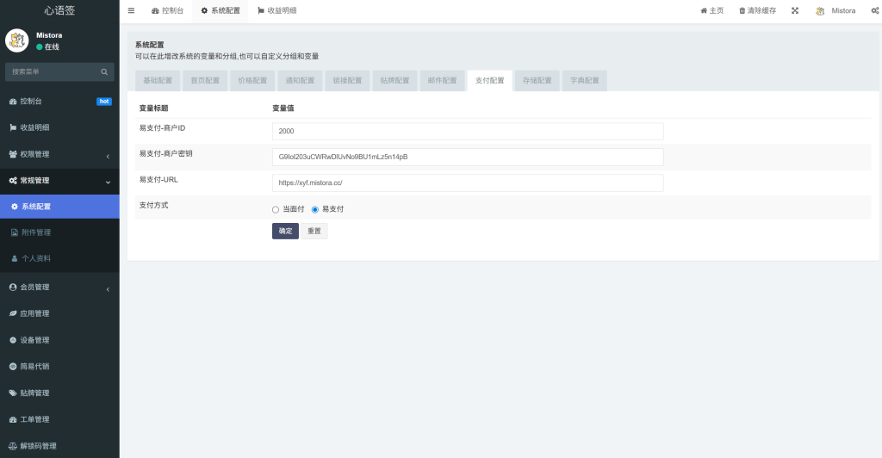The image size is (882, 458).
Task: Open the 系统配置 top navigation tab
Action: pyautogui.click(x=220, y=10)
